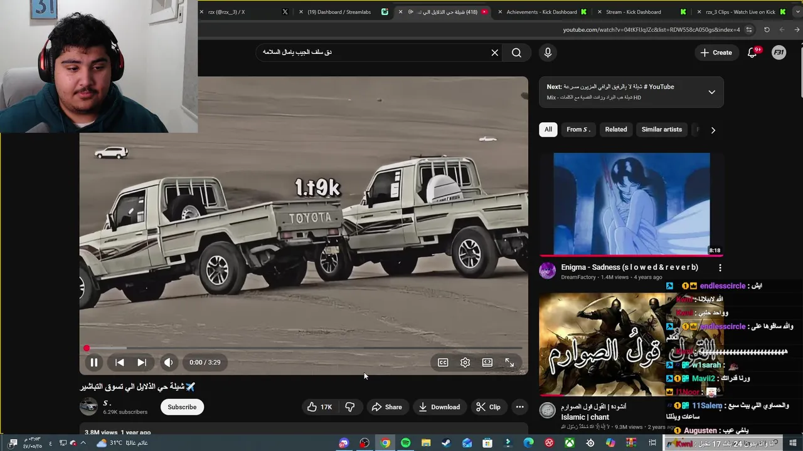Reload the page in the browser
This screenshot has width=803, height=451.
[767, 29]
